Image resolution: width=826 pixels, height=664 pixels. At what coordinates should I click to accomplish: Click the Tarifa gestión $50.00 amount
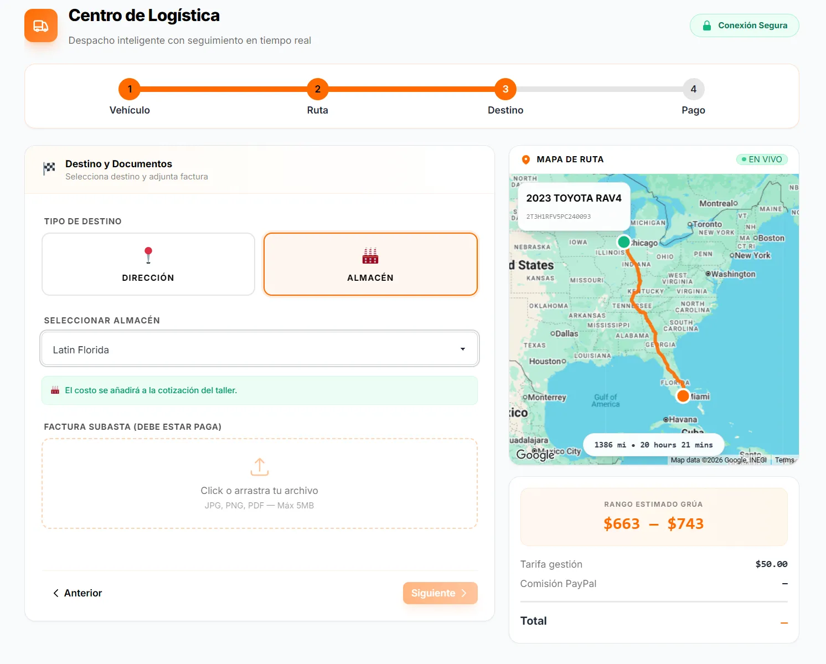click(771, 564)
